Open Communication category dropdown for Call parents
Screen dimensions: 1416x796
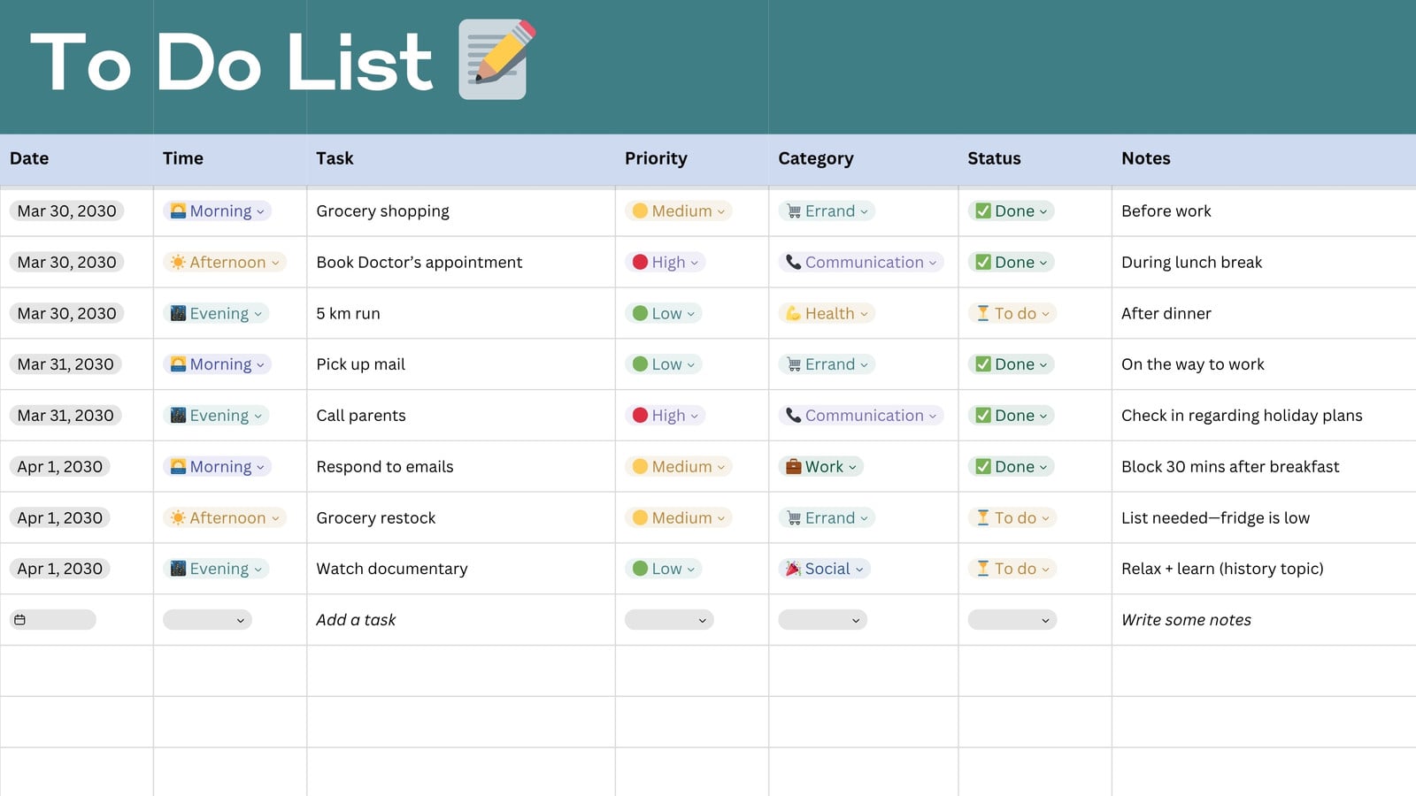861,415
